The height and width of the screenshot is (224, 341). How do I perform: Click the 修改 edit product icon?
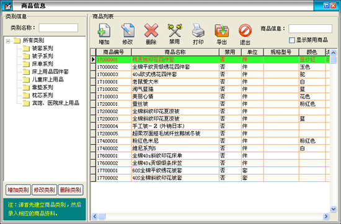click(x=128, y=30)
